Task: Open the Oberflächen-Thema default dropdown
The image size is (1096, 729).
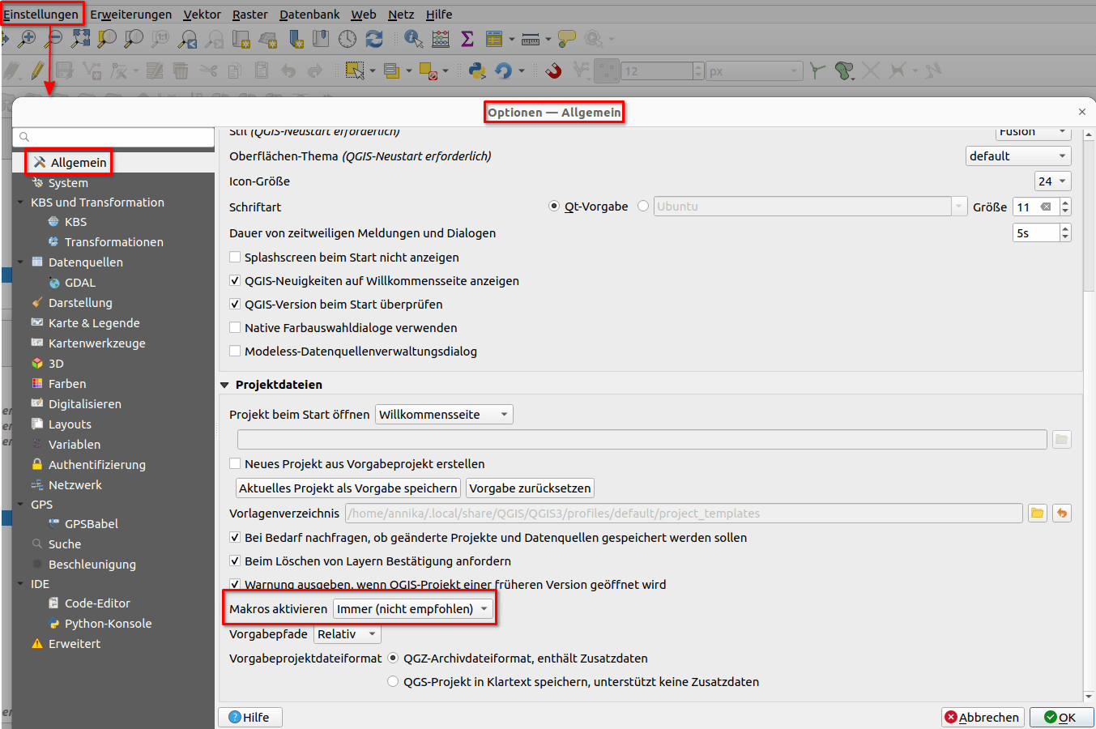Action: point(1018,156)
